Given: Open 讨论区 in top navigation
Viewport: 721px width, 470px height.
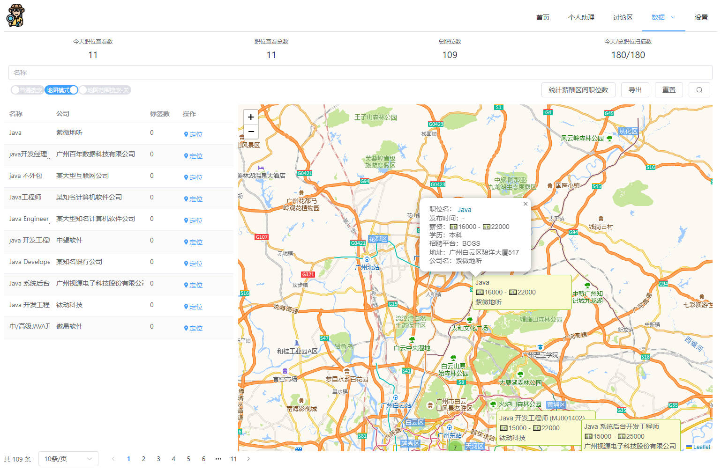Looking at the screenshot, I should click(x=623, y=17).
